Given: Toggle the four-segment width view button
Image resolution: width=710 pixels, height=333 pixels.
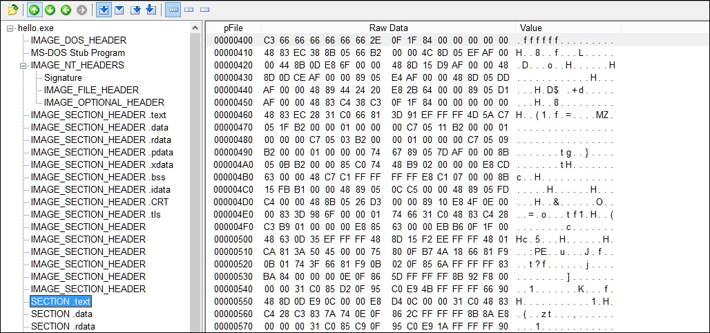Looking at the screenshot, I should click(x=173, y=10).
